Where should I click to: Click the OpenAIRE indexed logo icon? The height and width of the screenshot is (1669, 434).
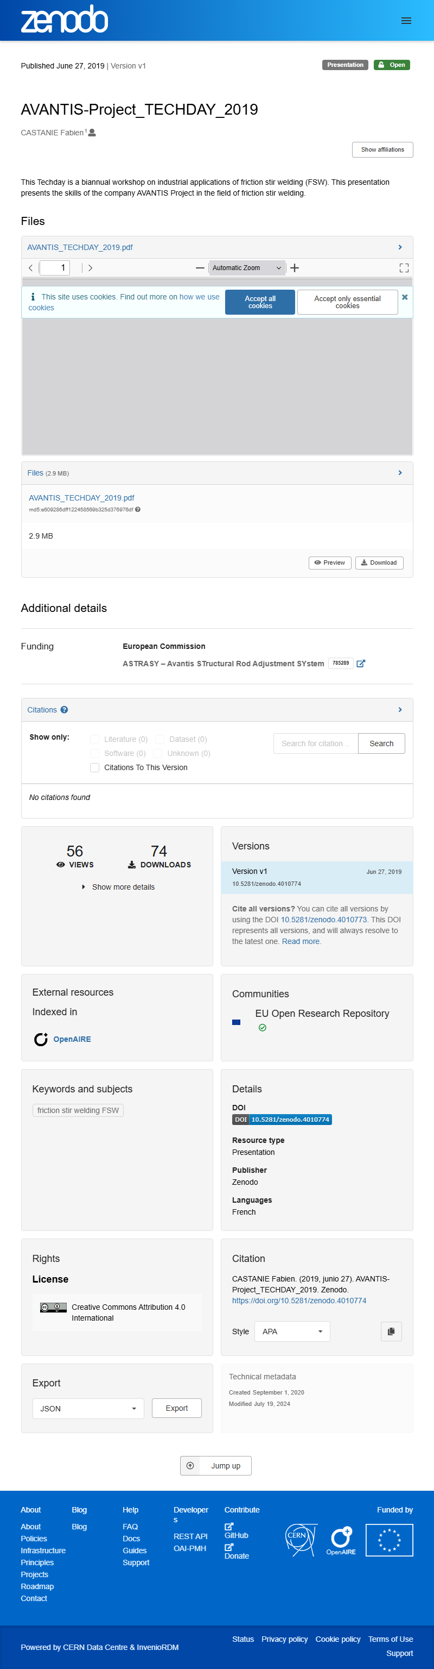[x=41, y=1039]
